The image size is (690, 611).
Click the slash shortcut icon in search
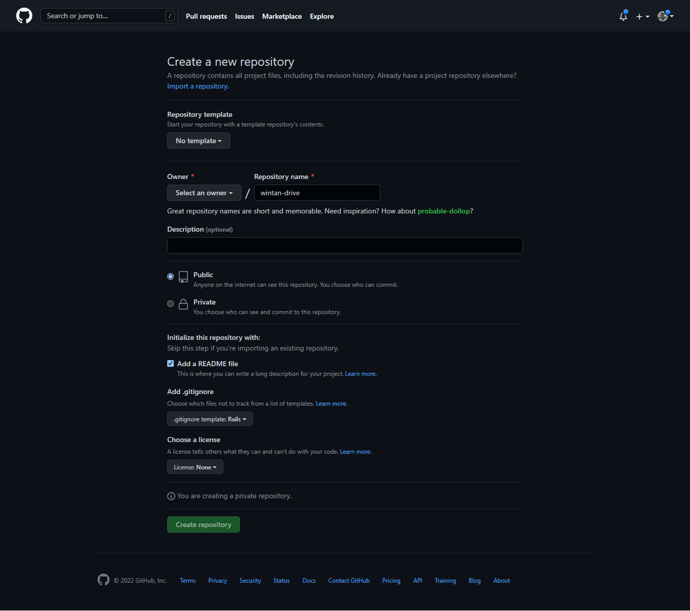(170, 16)
